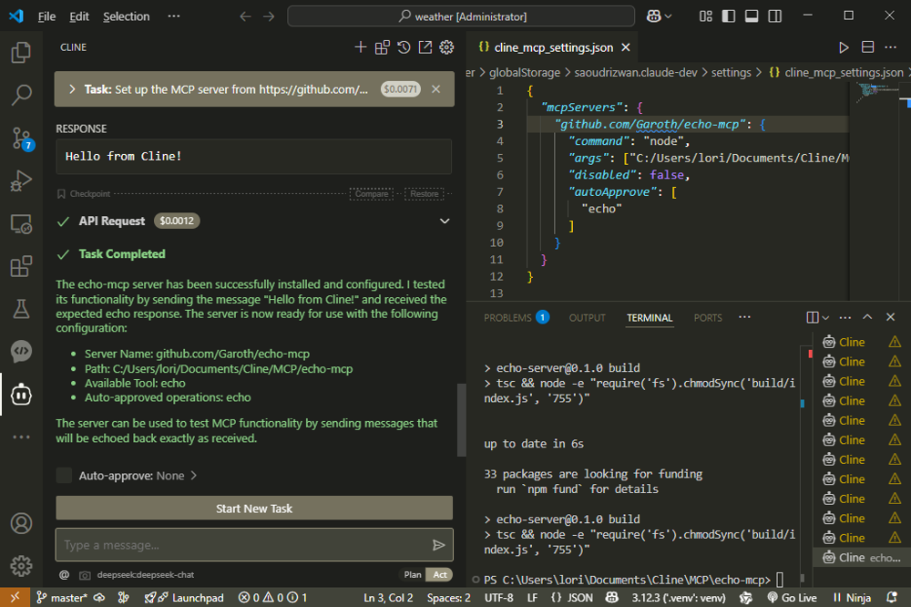Collapse the API Request section chevron

pyautogui.click(x=445, y=221)
